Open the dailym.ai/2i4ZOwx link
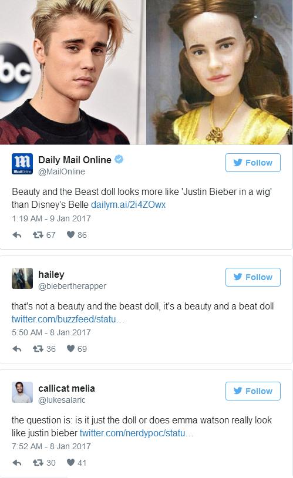The image size is (293, 478). [x=128, y=204]
